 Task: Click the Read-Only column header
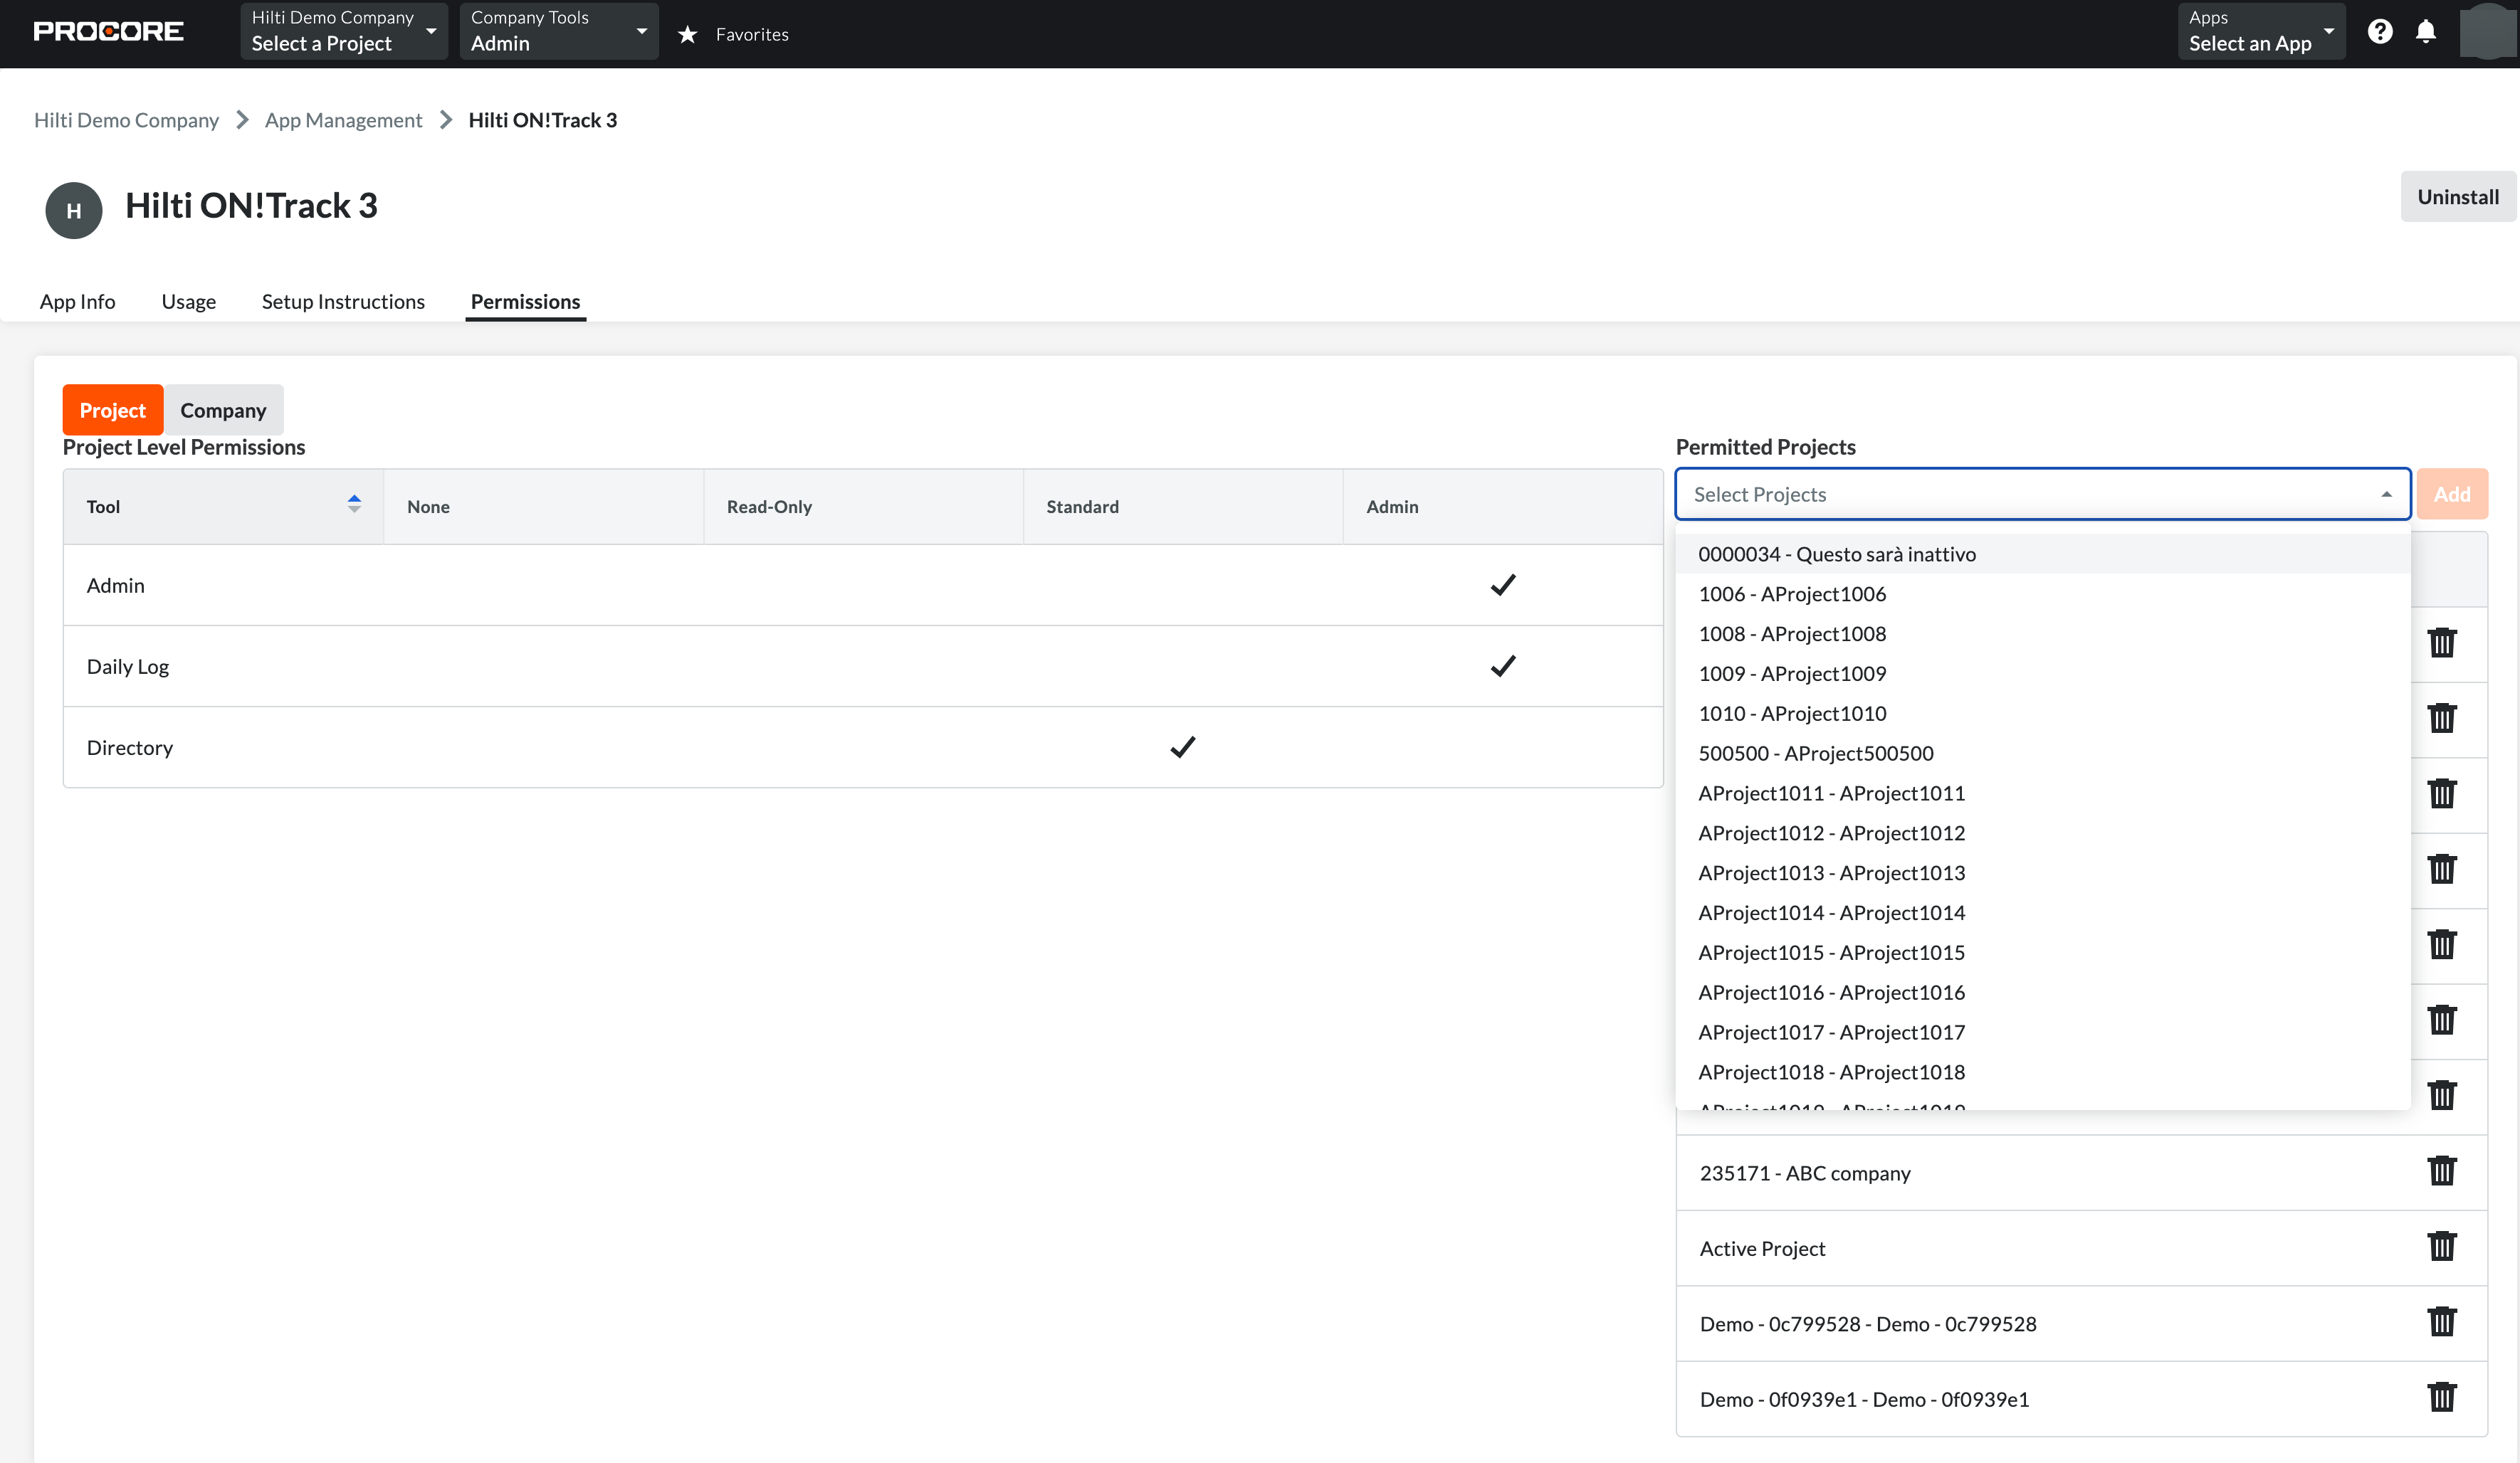point(863,507)
